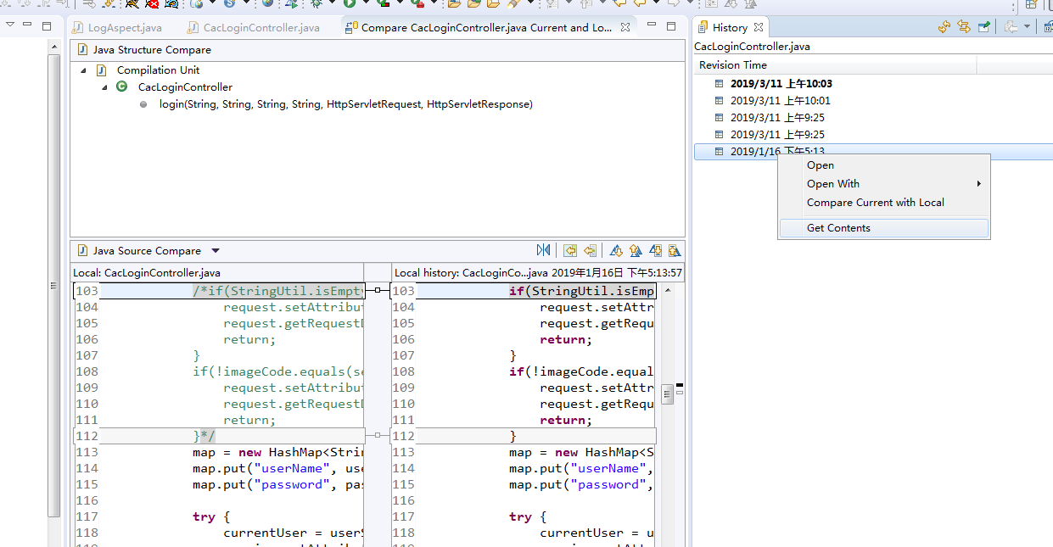The image size is (1053, 547).
Task: Click change connector between line 103 panes
Action: click(378, 291)
